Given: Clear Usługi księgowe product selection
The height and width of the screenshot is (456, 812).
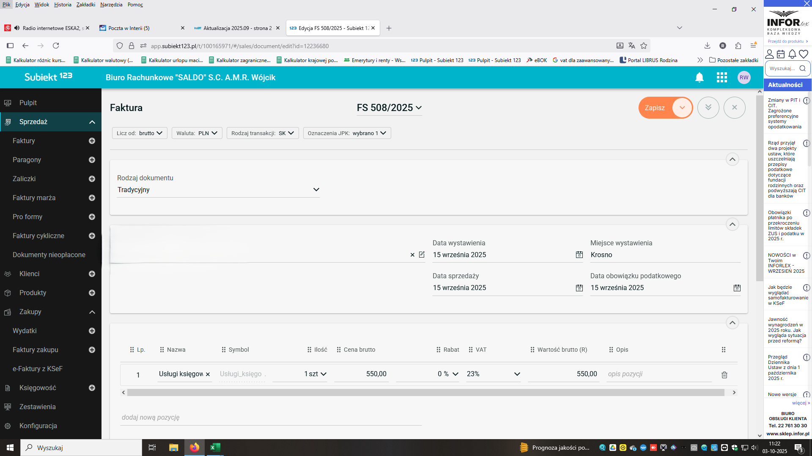Looking at the screenshot, I should [x=208, y=375].
